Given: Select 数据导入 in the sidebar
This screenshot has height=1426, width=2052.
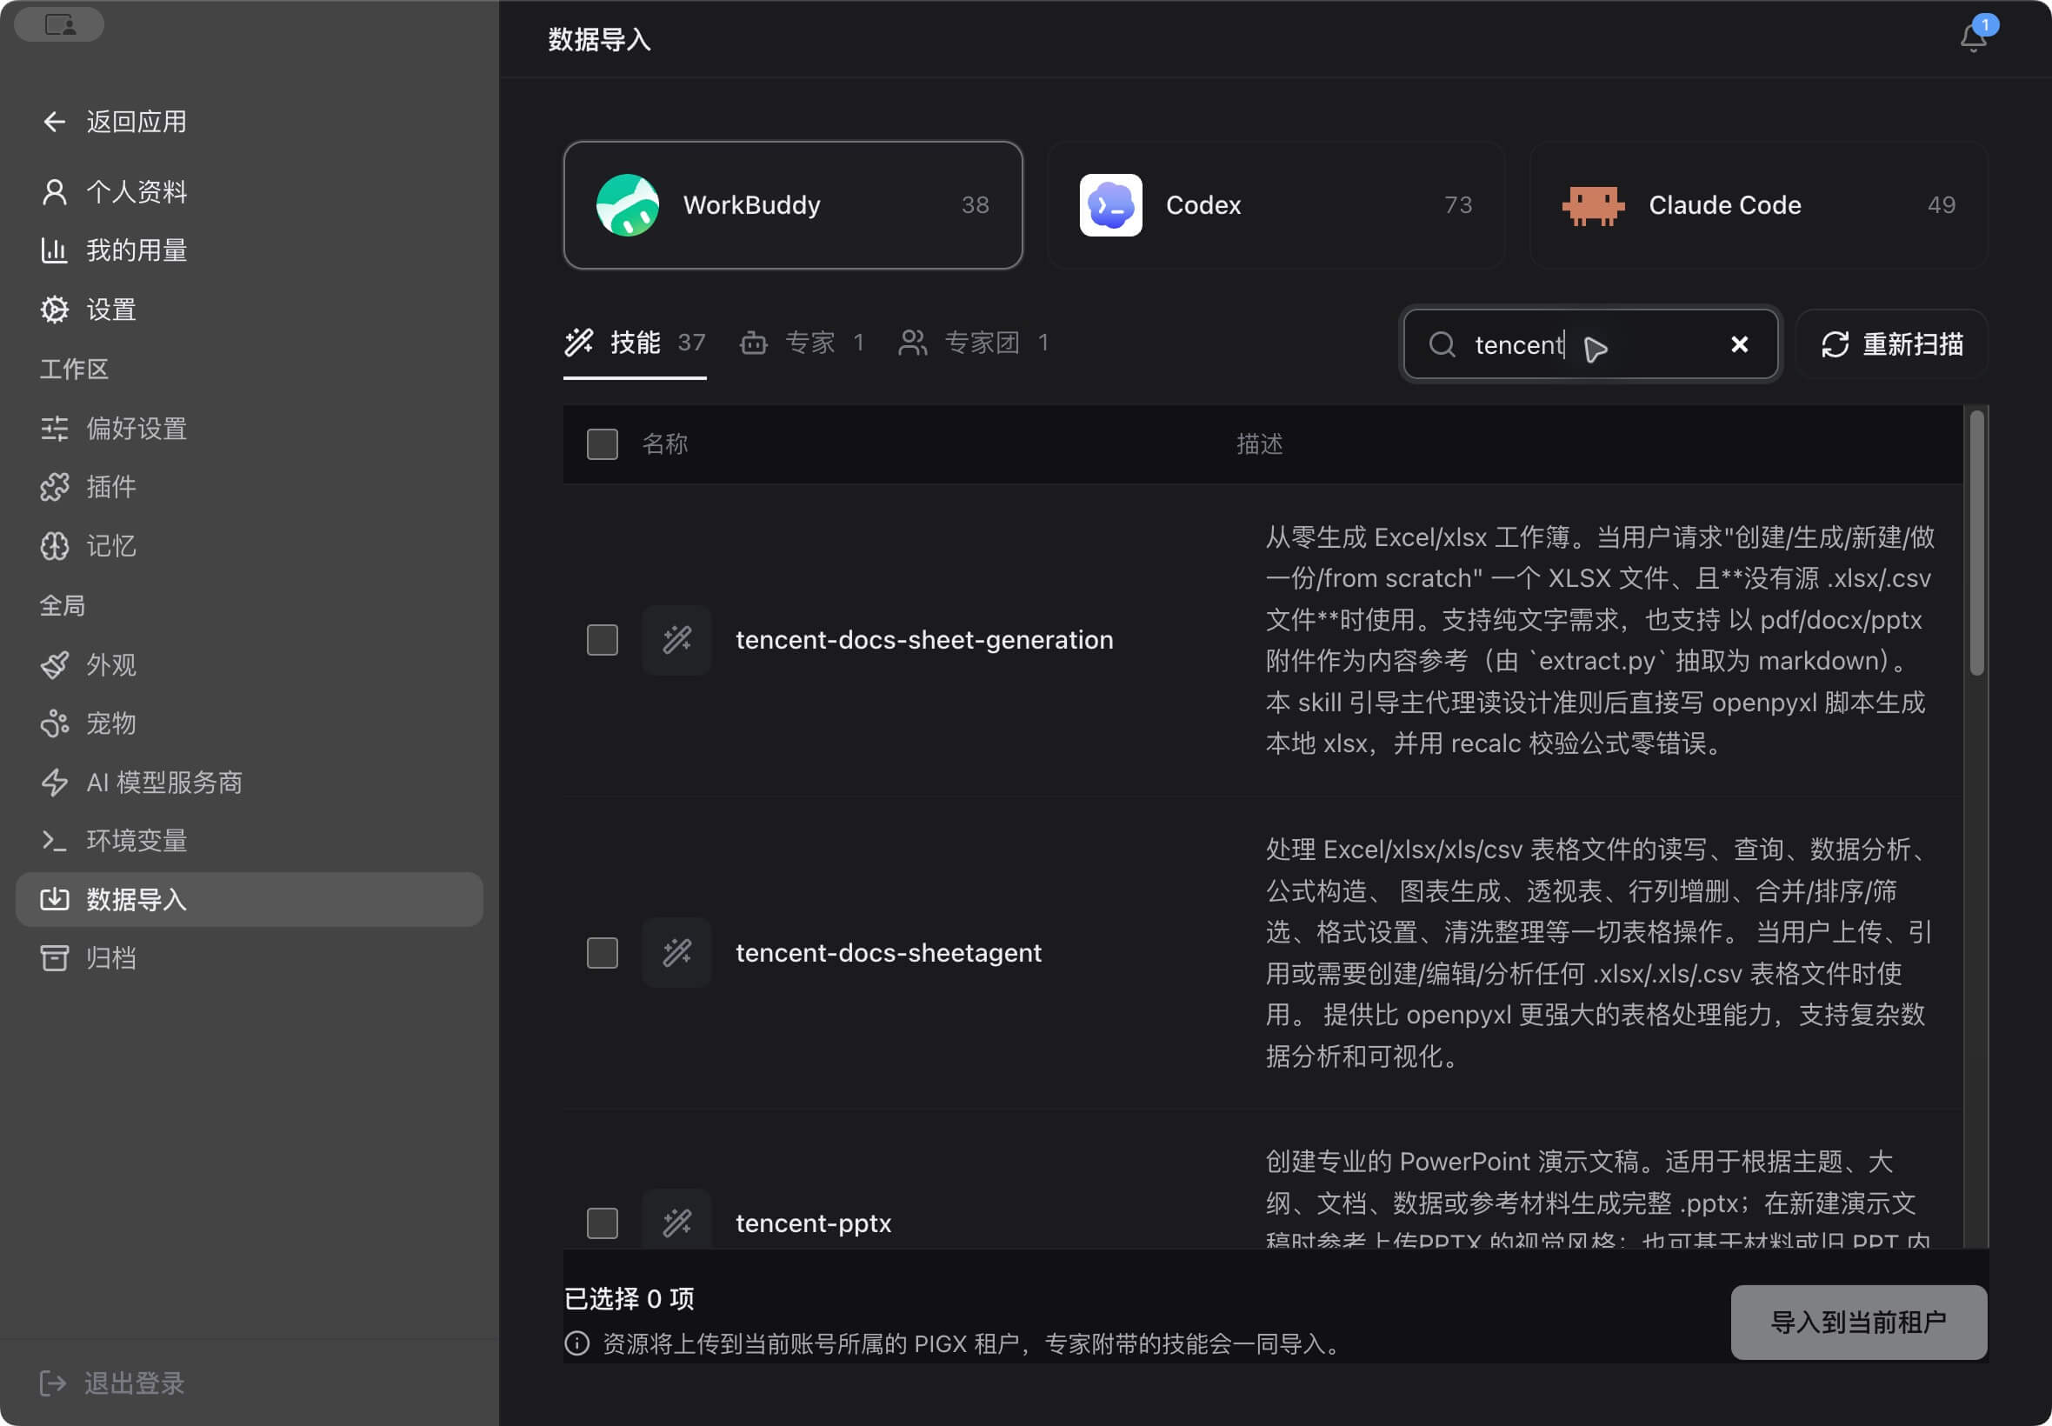Looking at the screenshot, I should 250,900.
